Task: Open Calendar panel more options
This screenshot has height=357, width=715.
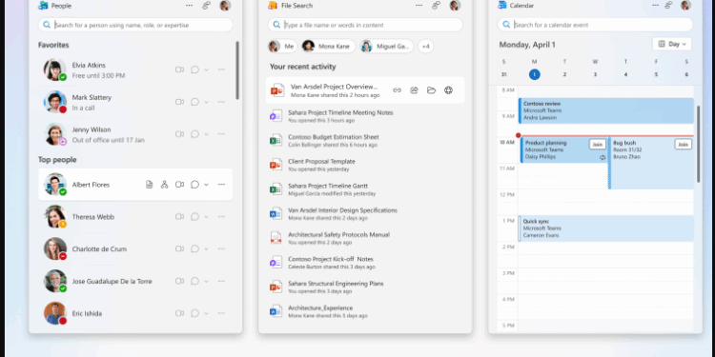Action: point(655,6)
